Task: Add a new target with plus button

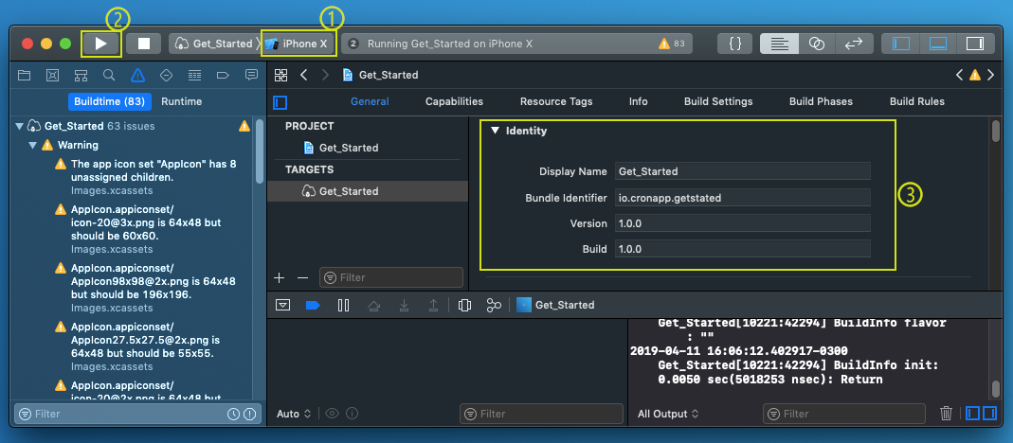Action: (280, 277)
